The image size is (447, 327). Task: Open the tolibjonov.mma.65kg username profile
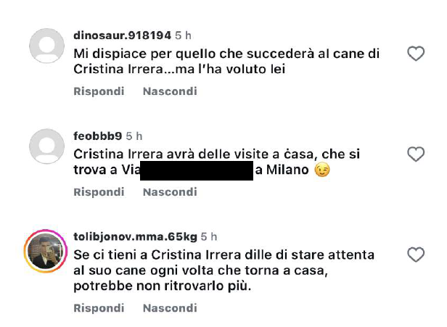[x=136, y=236]
